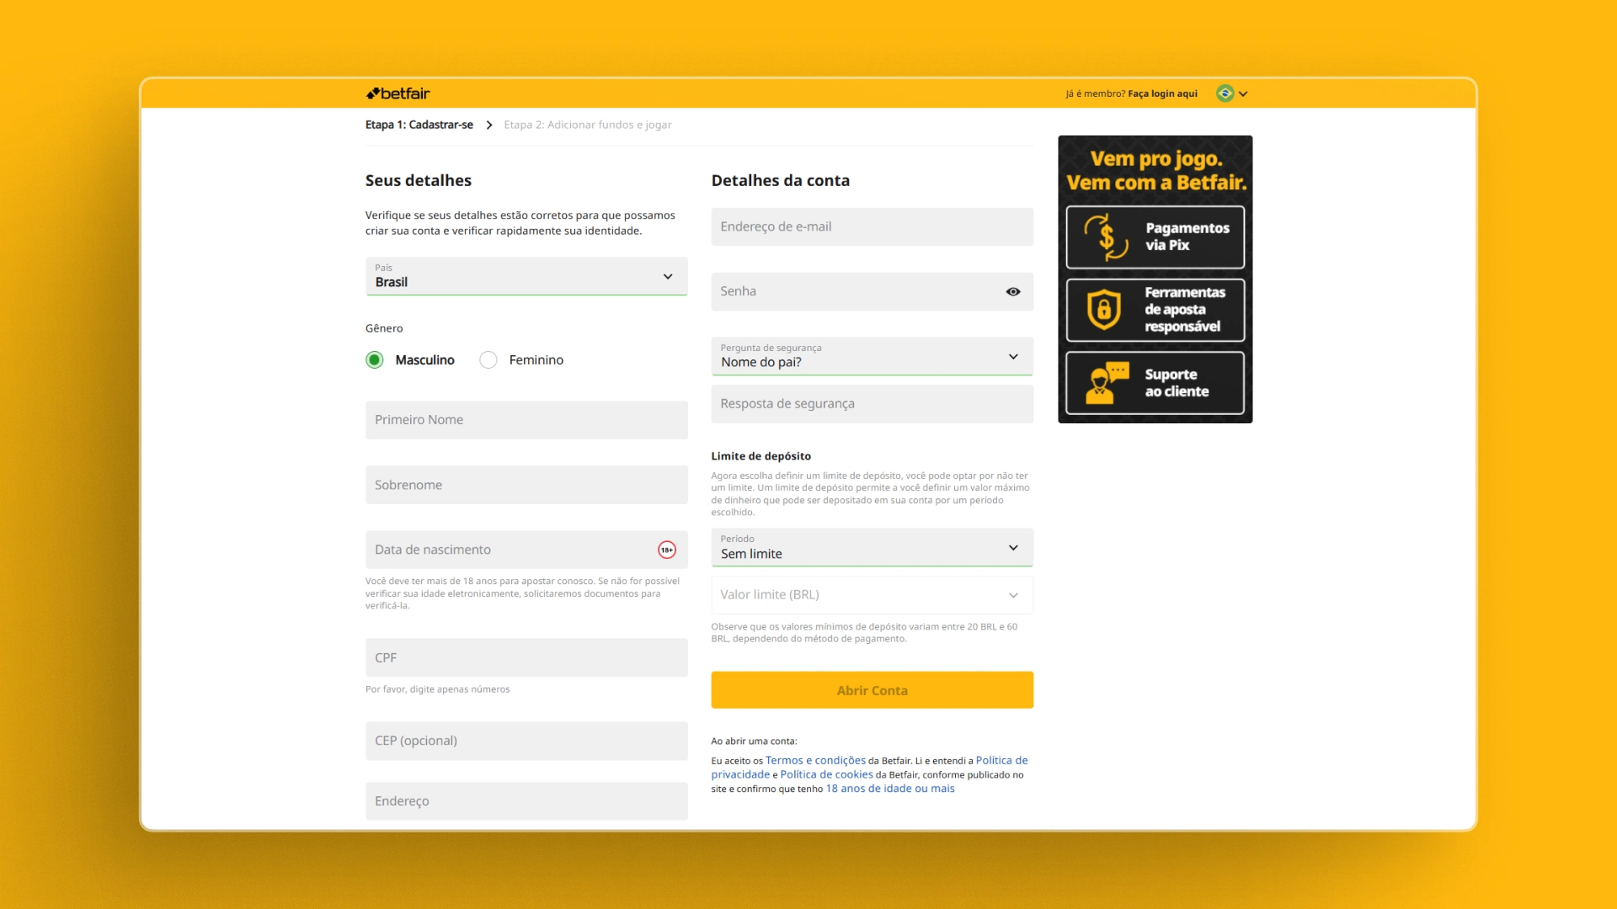Click the CEP (opcional) field

pos(526,741)
